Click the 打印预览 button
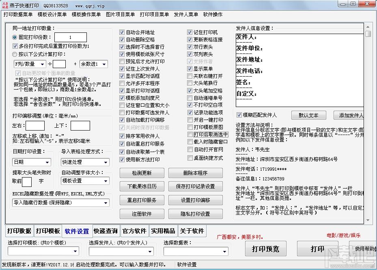 pyautogui.click(x=266, y=249)
